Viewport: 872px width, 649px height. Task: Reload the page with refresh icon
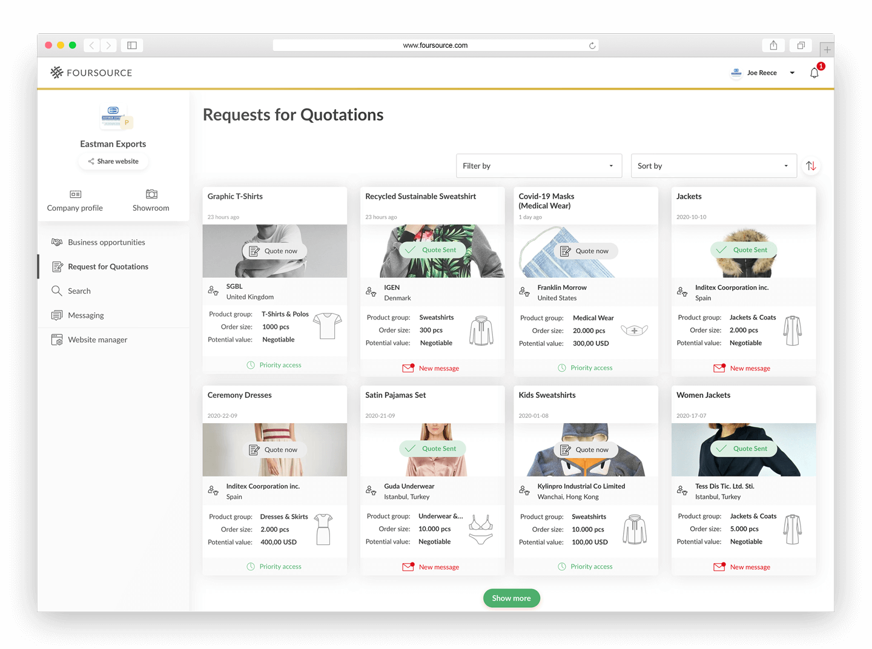pyautogui.click(x=592, y=45)
